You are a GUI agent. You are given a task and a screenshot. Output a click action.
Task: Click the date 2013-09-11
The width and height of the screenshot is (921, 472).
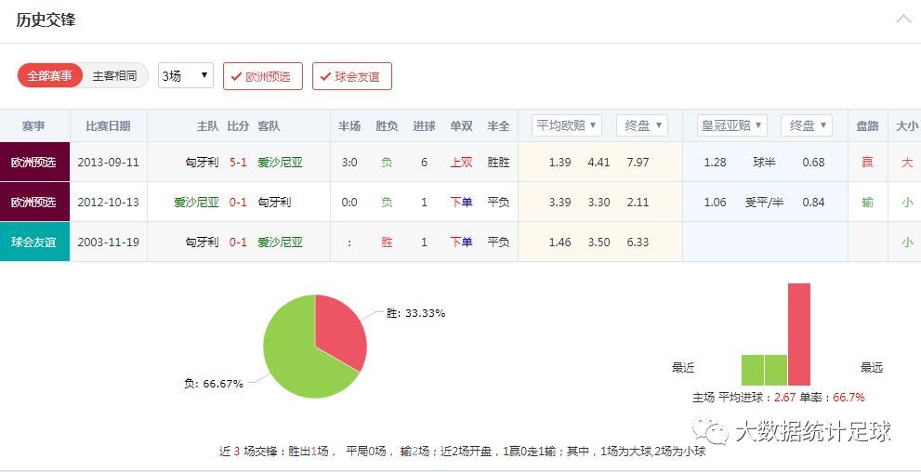[108, 162]
